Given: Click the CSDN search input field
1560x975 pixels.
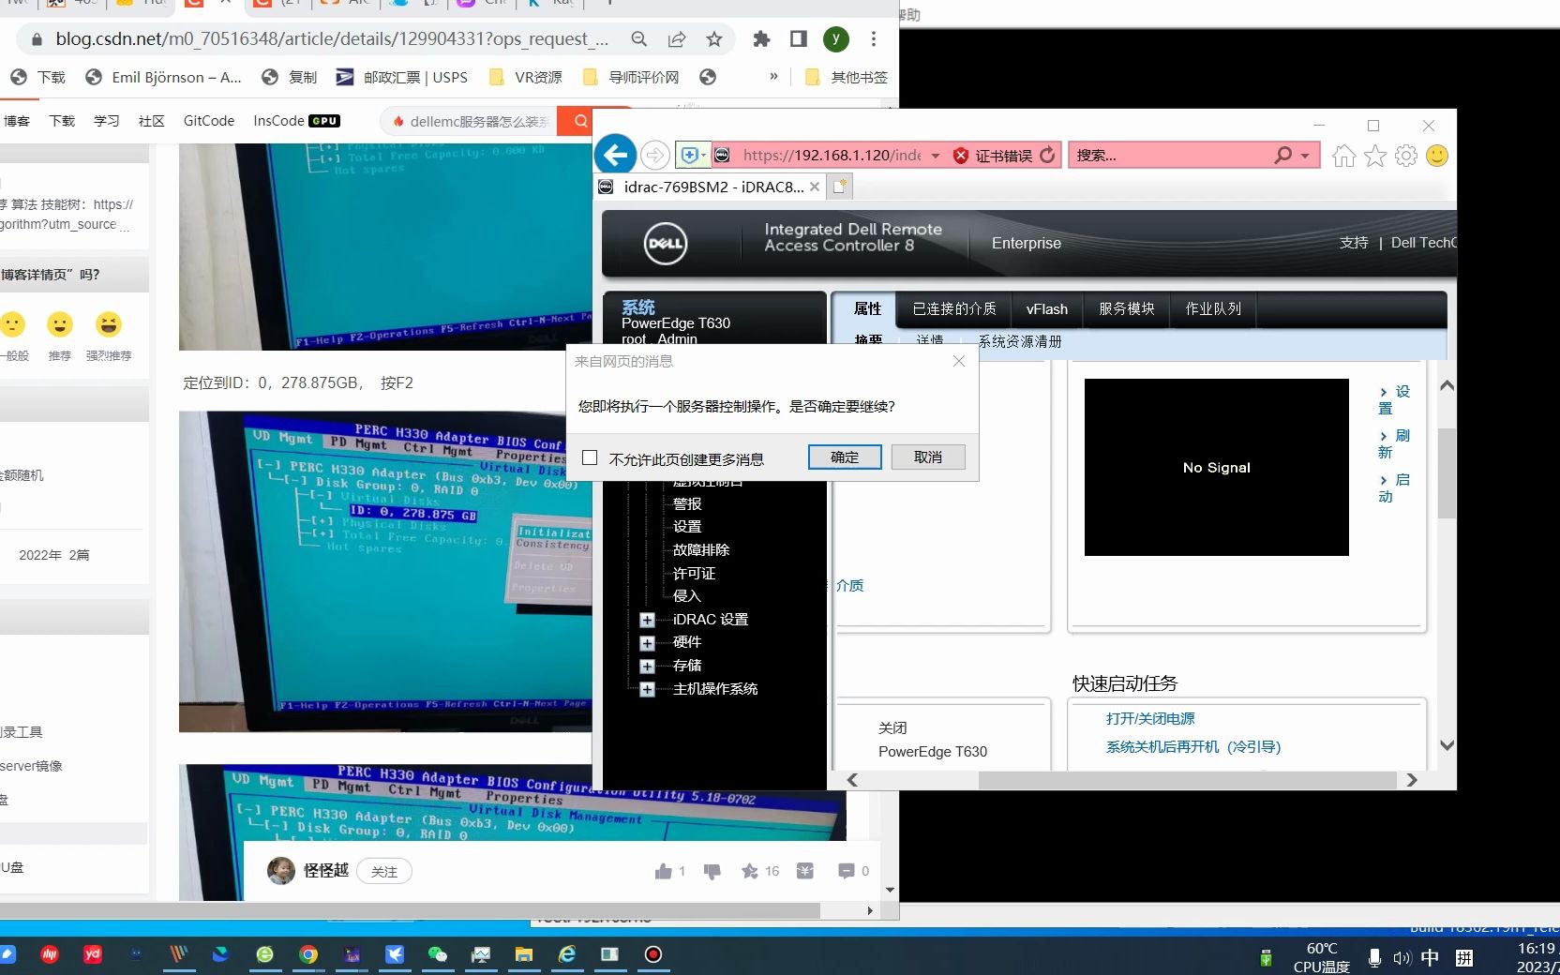Looking at the screenshot, I should pos(469,121).
